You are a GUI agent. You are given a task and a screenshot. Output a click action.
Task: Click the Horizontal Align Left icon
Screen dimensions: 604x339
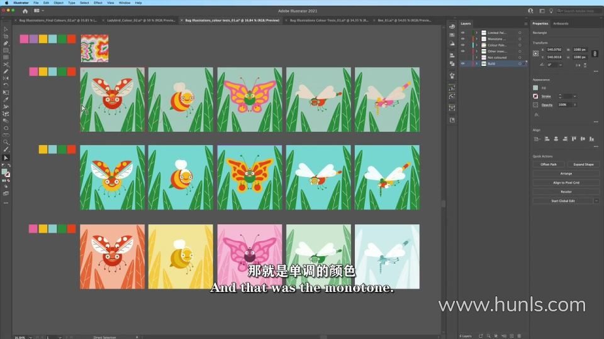(x=547, y=139)
